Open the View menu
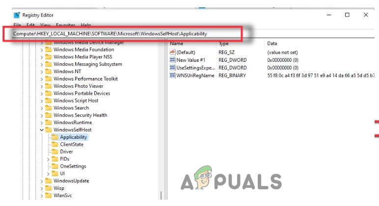 pyautogui.click(x=45, y=25)
